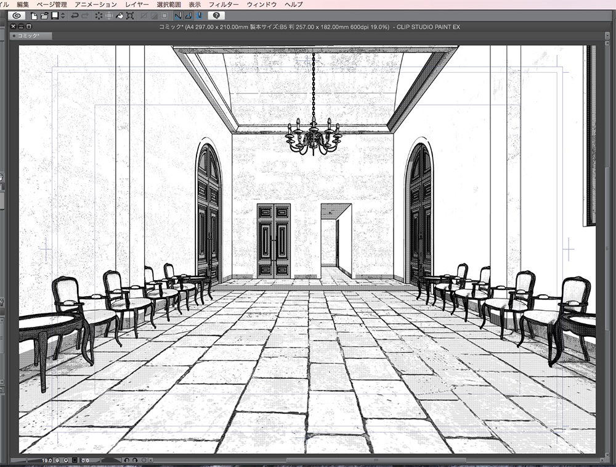Viewport: 616px width, 467px height.
Task: Toggle Snap to Grid
Action: (200, 16)
